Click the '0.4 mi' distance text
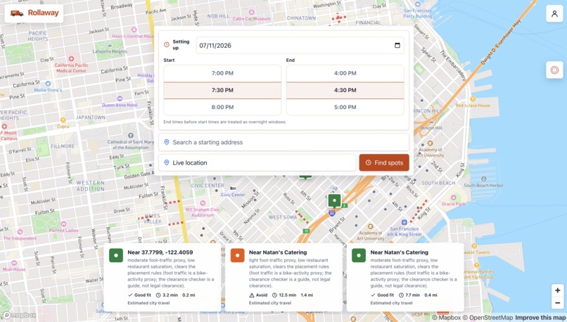Screen dimensions: 567x322 (x=431, y=295)
